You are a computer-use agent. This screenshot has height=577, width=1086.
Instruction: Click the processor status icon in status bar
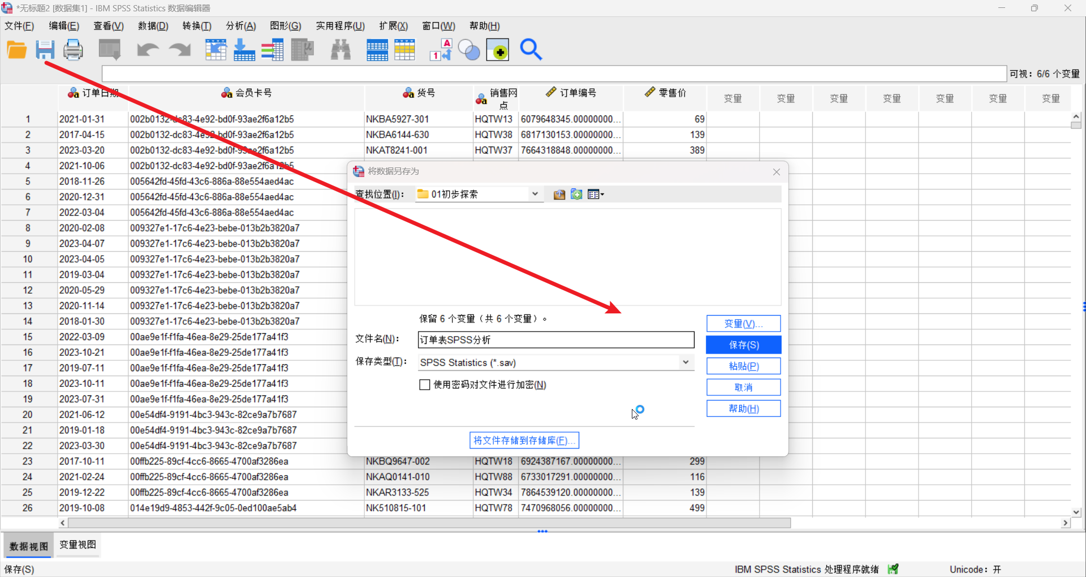click(x=893, y=569)
